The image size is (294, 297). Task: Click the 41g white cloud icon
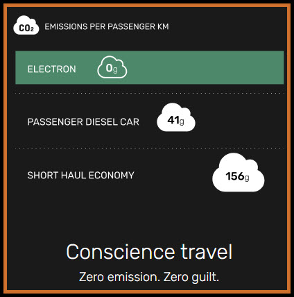point(176,117)
